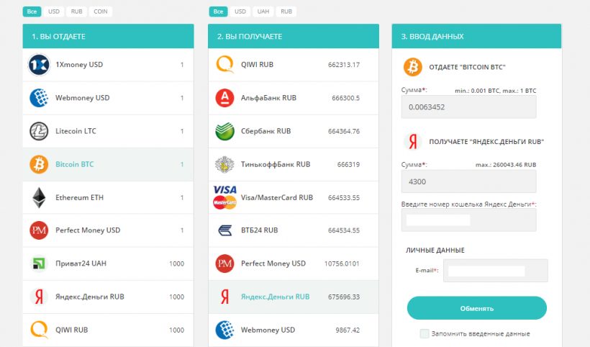The height and width of the screenshot is (347, 590).
Task: Select the Ethereum ETH diamond icon
Action: pyautogui.click(x=39, y=197)
